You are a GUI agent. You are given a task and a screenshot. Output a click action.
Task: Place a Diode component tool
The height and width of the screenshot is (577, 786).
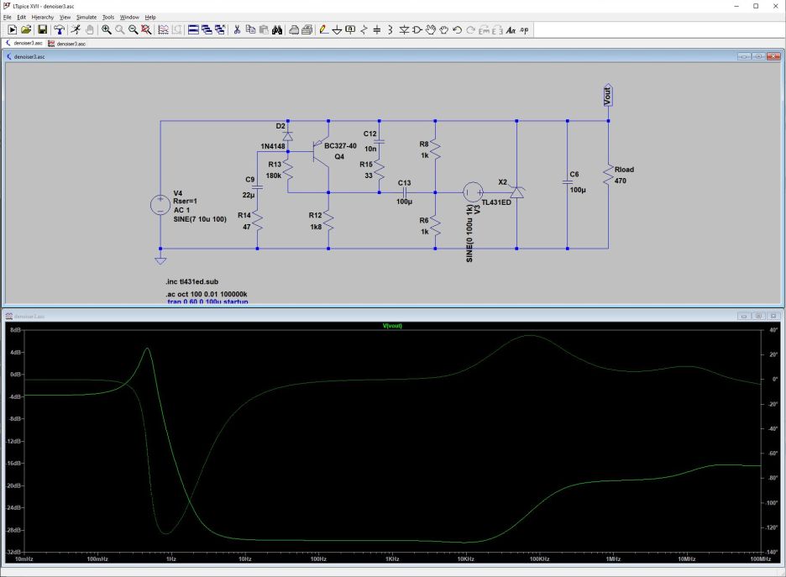(404, 30)
